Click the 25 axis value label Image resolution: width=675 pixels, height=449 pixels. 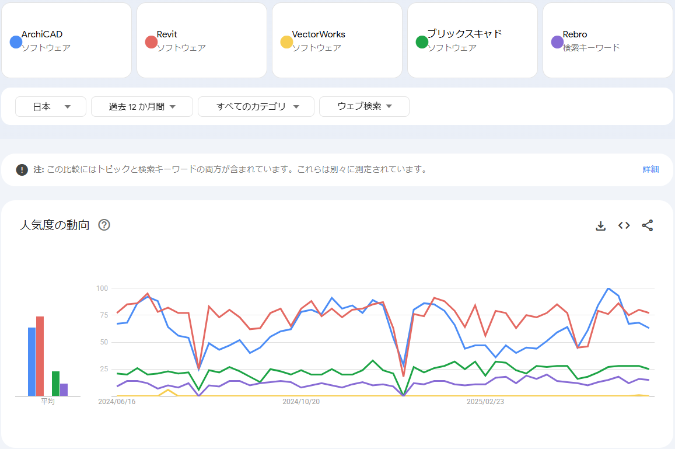coord(104,369)
